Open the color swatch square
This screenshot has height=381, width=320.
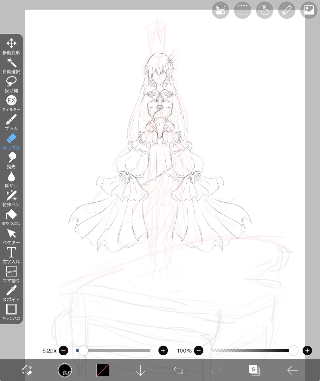tap(103, 370)
